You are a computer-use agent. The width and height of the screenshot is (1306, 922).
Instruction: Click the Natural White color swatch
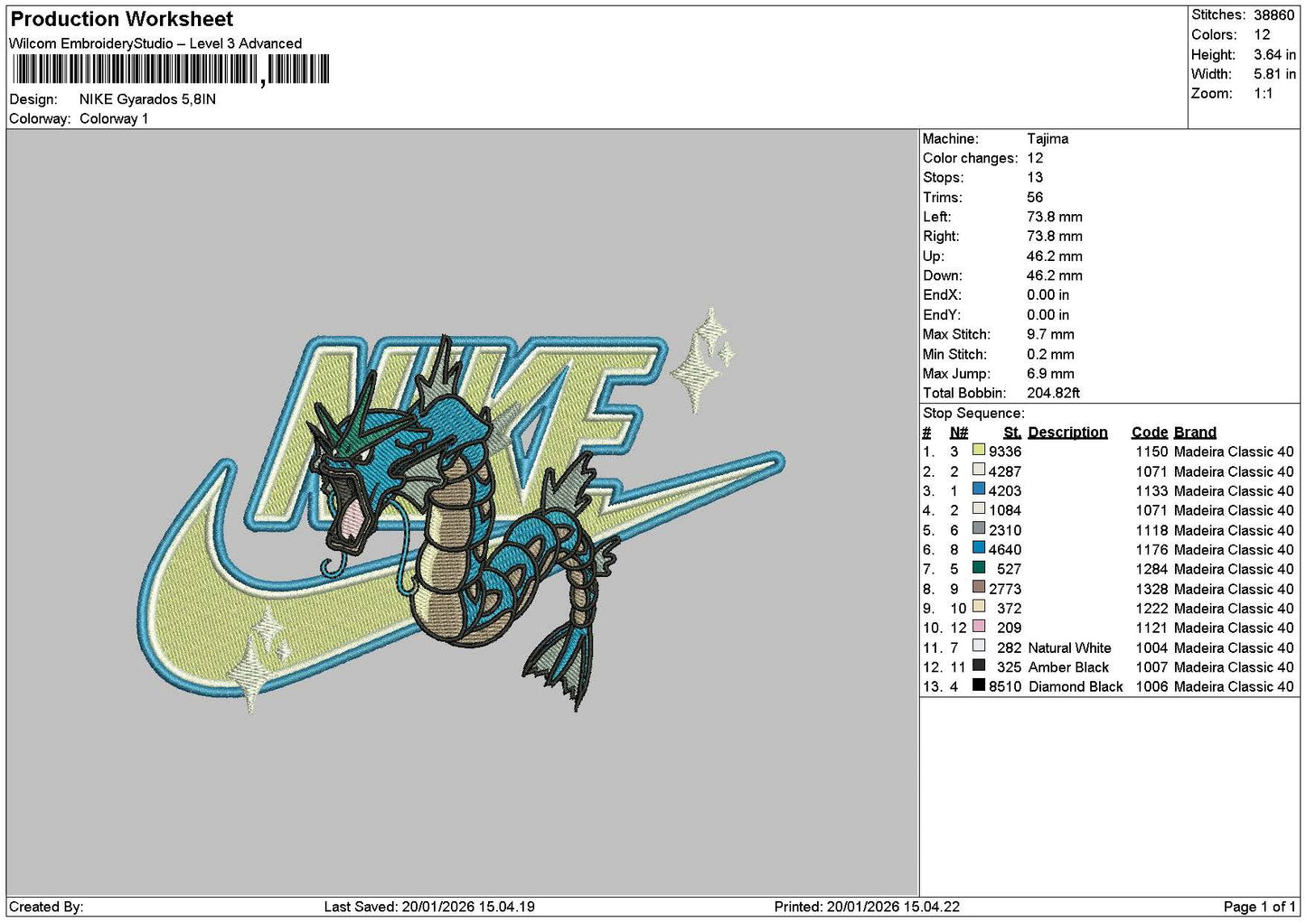(x=979, y=646)
